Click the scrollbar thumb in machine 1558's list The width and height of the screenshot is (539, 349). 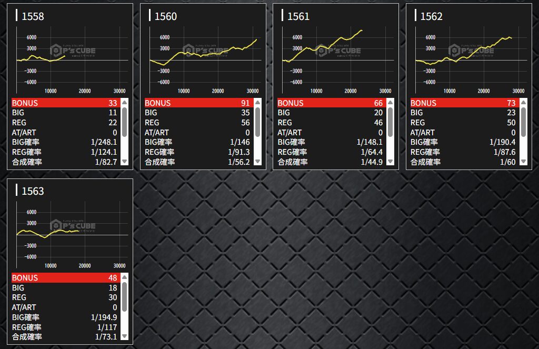(x=124, y=122)
